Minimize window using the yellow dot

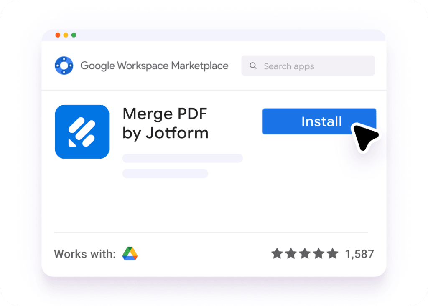click(x=66, y=35)
